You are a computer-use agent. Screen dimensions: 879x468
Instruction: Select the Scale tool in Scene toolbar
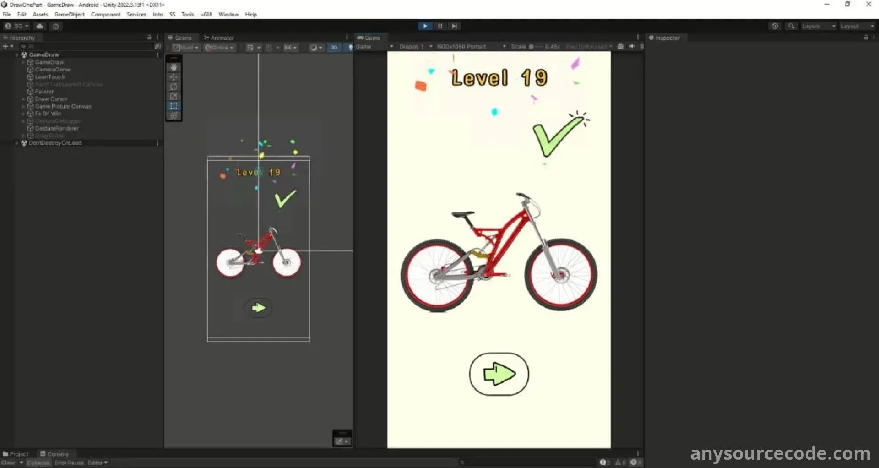tap(174, 96)
